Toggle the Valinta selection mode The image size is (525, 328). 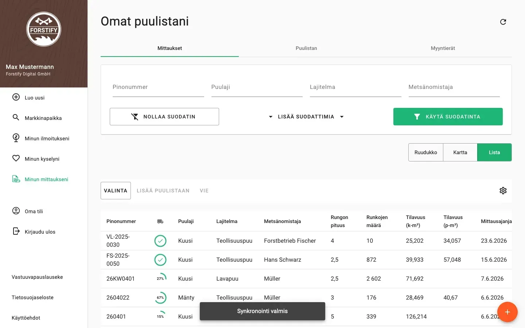(x=116, y=191)
